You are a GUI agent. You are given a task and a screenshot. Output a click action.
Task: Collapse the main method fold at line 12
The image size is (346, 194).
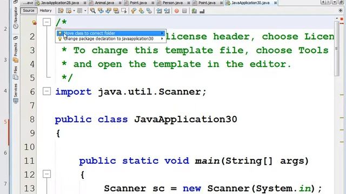(x=46, y=174)
